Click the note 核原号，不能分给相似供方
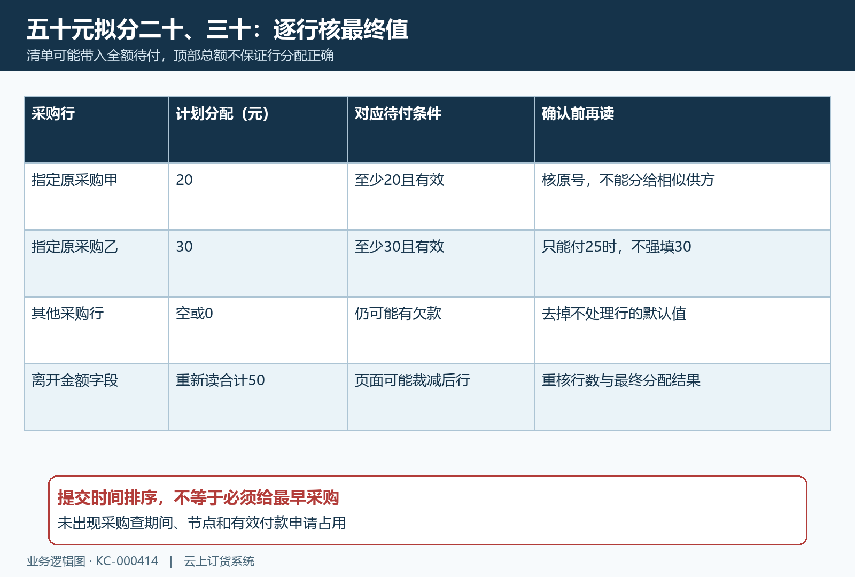Screen dimensions: 855x577 628,180
